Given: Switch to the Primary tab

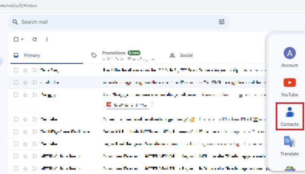Looking at the screenshot, I should point(47,55).
